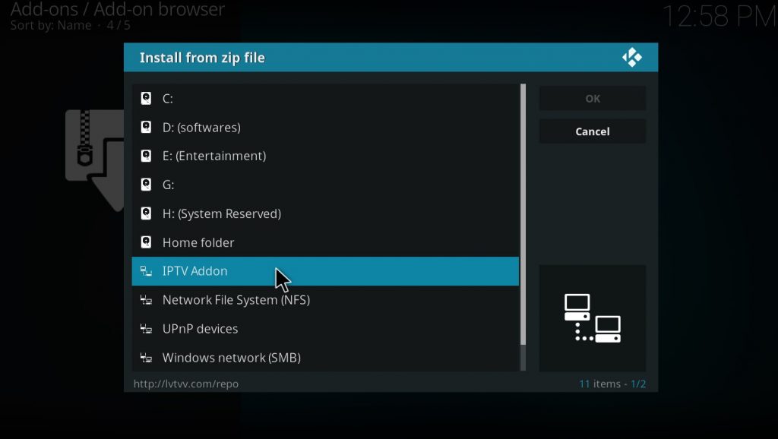Click the Network File System (NFS) icon
Screen dimensions: 778x439
pos(146,299)
